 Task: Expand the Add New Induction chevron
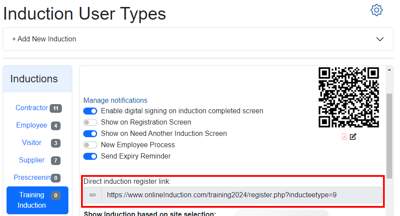380,39
